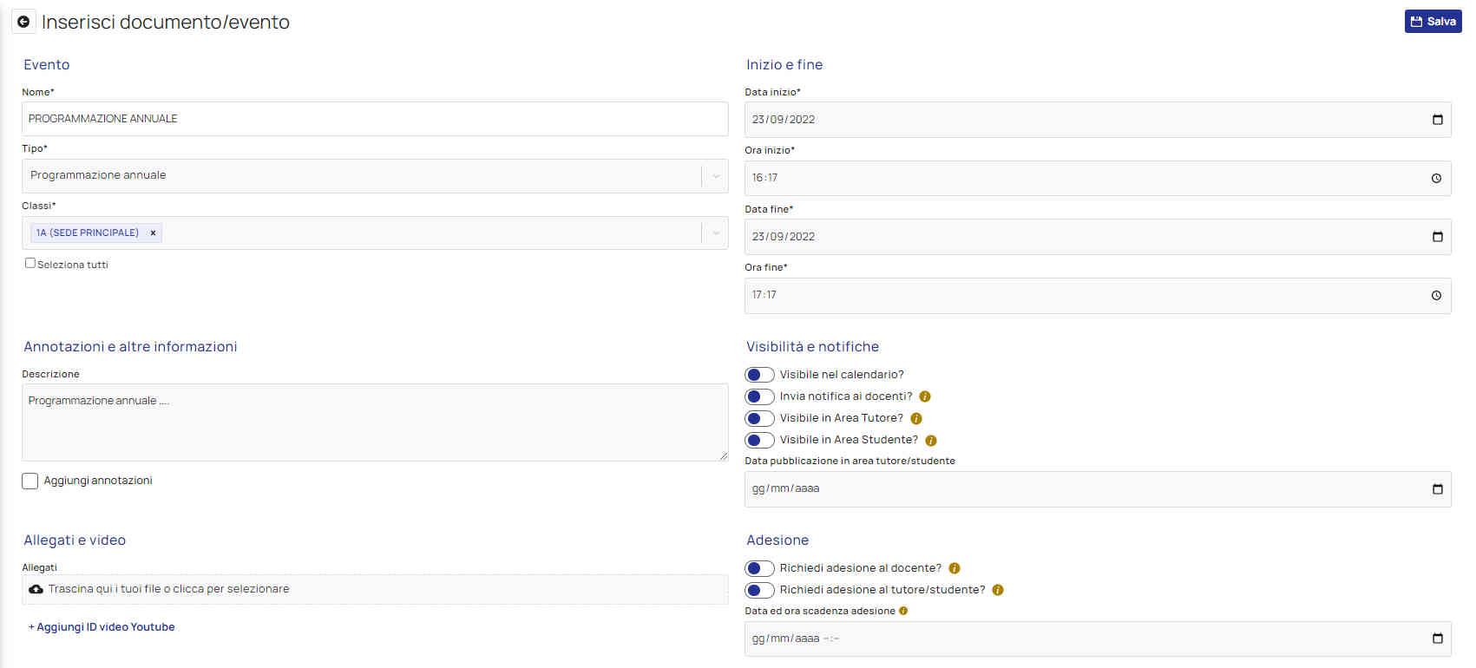The width and height of the screenshot is (1476, 668).
Task: Click the empty publication date gg/mm/aaaa field
Action: 1098,489
